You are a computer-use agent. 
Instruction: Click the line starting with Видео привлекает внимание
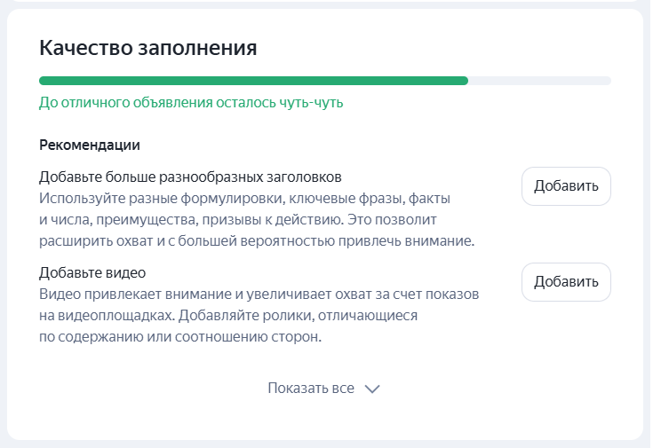point(259,293)
